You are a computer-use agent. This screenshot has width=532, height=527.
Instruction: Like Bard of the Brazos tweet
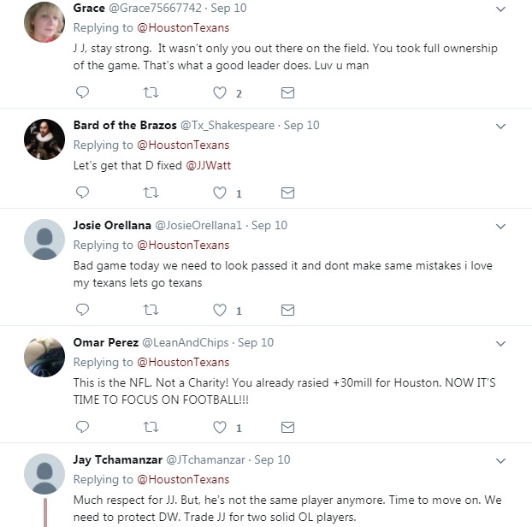click(x=220, y=192)
